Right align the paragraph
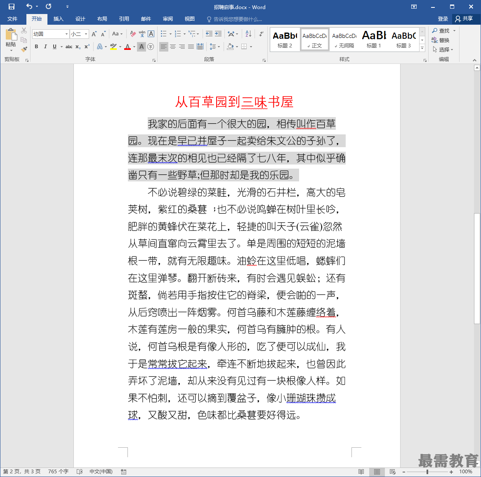 (182, 47)
